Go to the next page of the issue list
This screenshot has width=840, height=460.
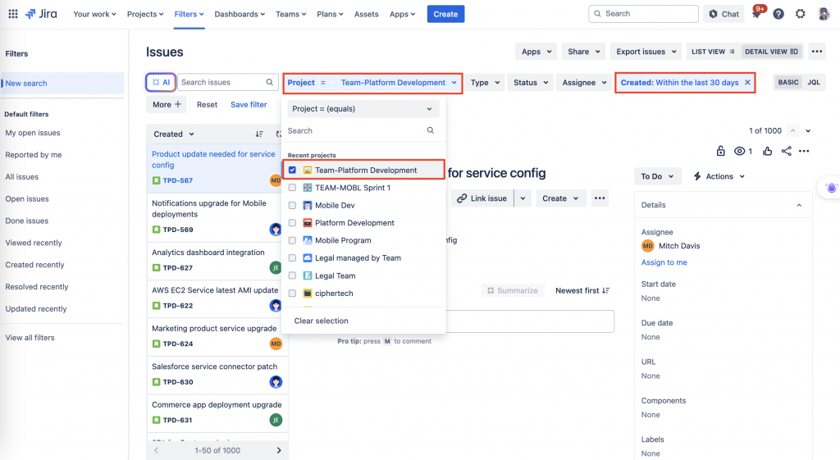[279, 450]
